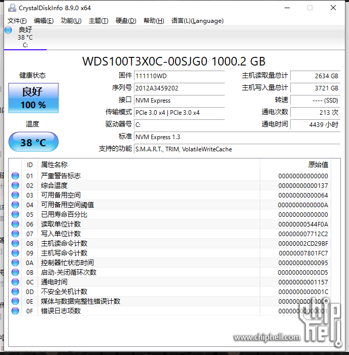Click the drive model title WDS100T3X0C-00SJG0 1000.2 GB
The width and height of the screenshot is (349, 355).
point(173,61)
